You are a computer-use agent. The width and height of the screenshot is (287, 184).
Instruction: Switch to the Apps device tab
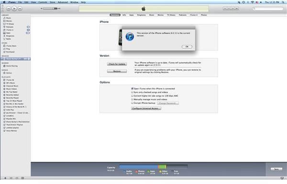[x=132, y=15]
